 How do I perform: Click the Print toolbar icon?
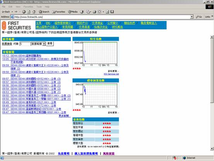tap(94, 12)
